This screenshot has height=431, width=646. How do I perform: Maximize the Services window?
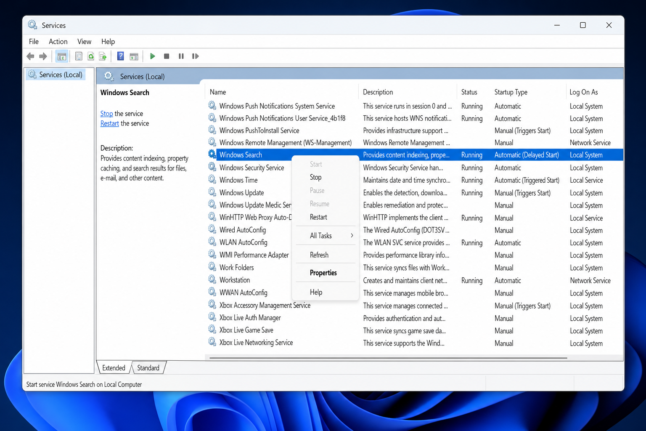[583, 25]
